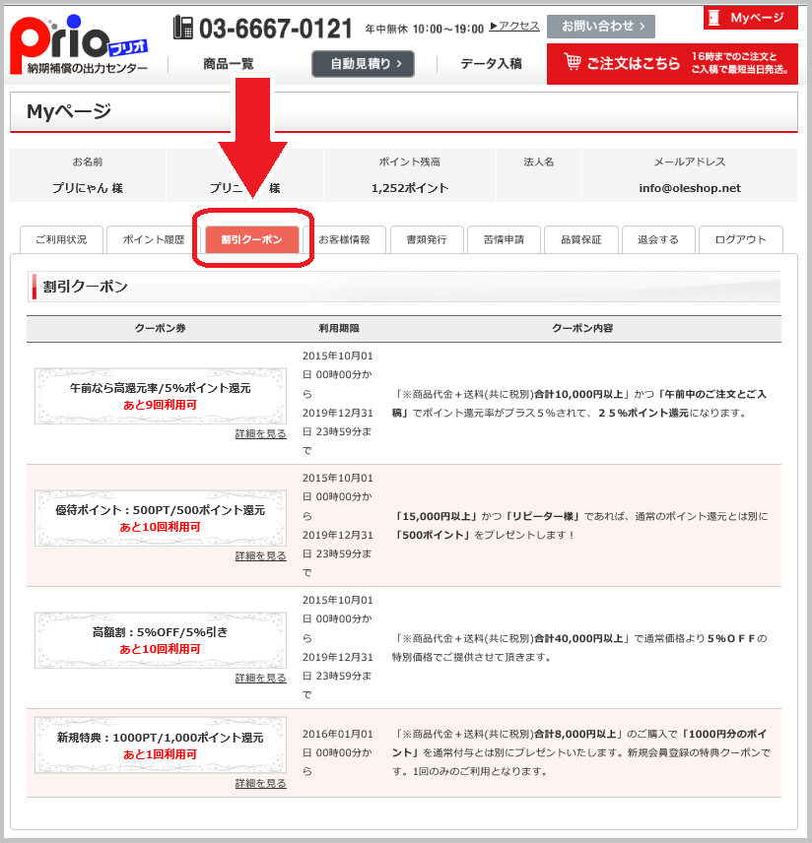
Task: Open データ入稿 menu item
Action: pyautogui.click(x=491, y=64)
